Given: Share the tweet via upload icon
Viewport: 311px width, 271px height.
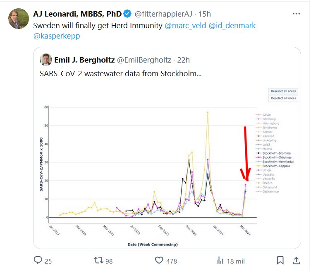Looking at the screenshot, I should tap(297, 261).
